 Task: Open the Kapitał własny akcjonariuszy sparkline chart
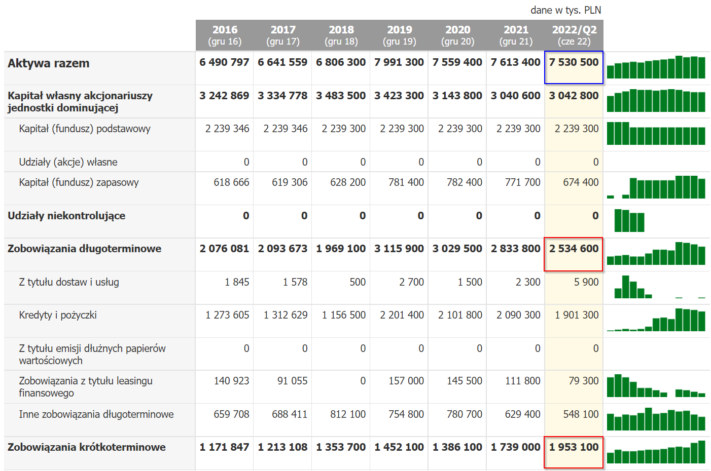(656, 100)
